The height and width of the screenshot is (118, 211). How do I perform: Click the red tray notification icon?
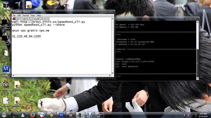tap(188, 115)
